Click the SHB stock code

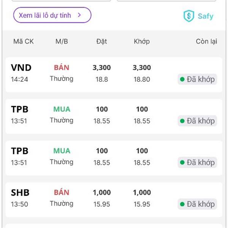click(x=20, y=193)
